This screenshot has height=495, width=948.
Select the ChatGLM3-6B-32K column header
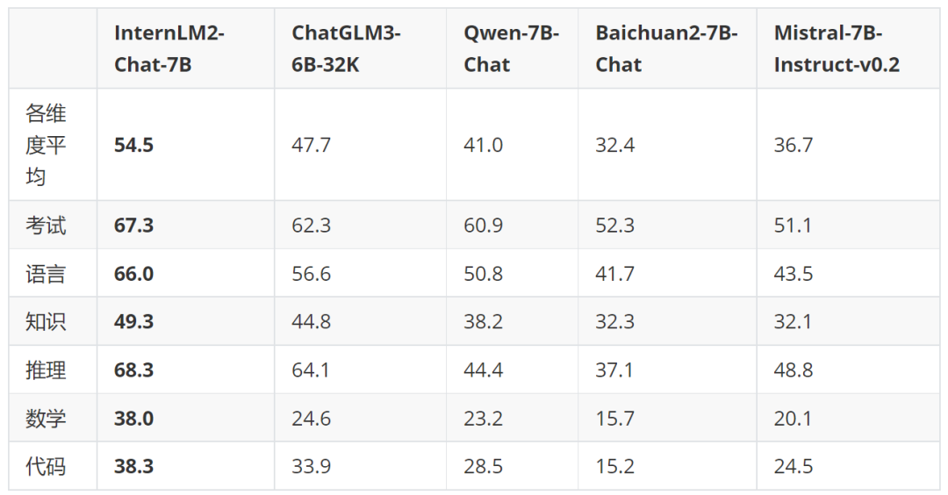pos(346,49)
